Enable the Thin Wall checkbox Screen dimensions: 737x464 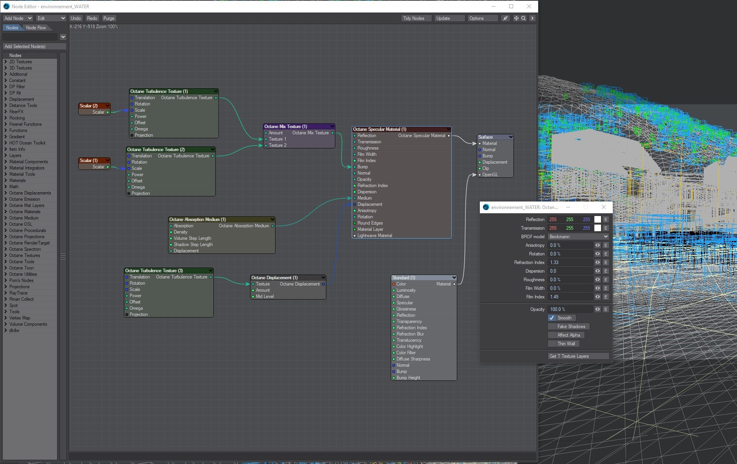pyautogui.click(x=552, y=344)
